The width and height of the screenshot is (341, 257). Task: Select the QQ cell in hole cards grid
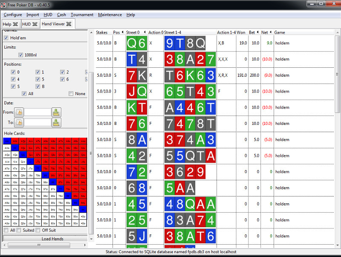click(x=23, y=155)
